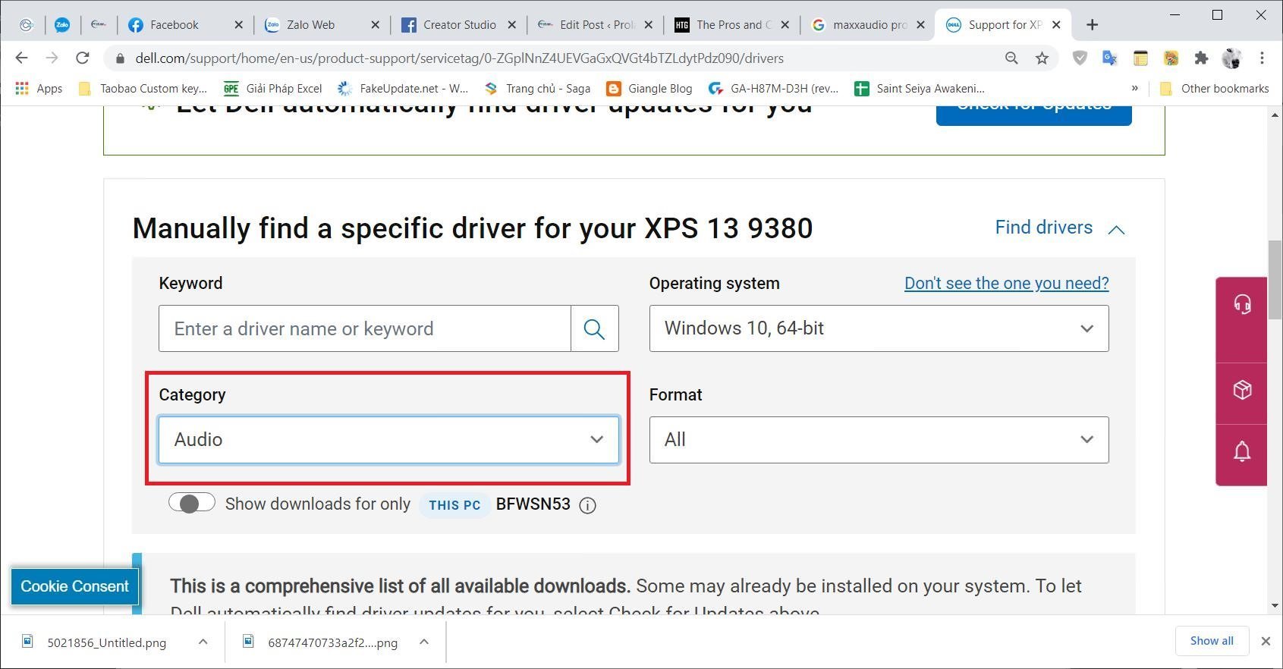Open the Giangle Blog bookmark

(x=649, y=89)
